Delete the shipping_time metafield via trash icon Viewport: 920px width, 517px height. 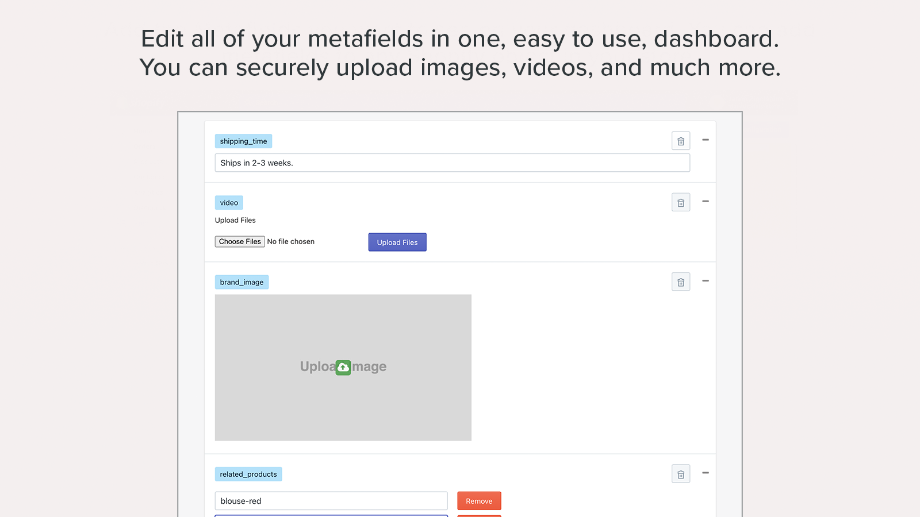(x=680, y=141)
